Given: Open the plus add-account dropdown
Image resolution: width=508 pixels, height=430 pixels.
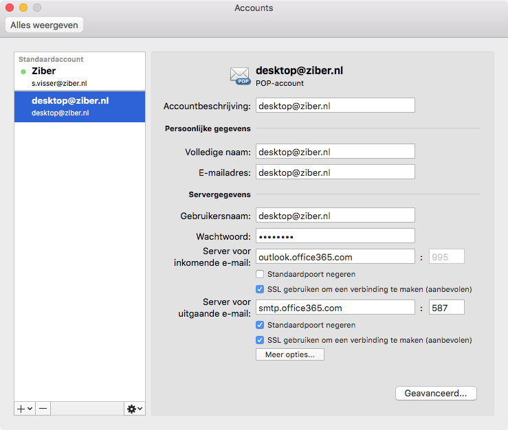Looking at the screenshot, I should tap(25, 409).
